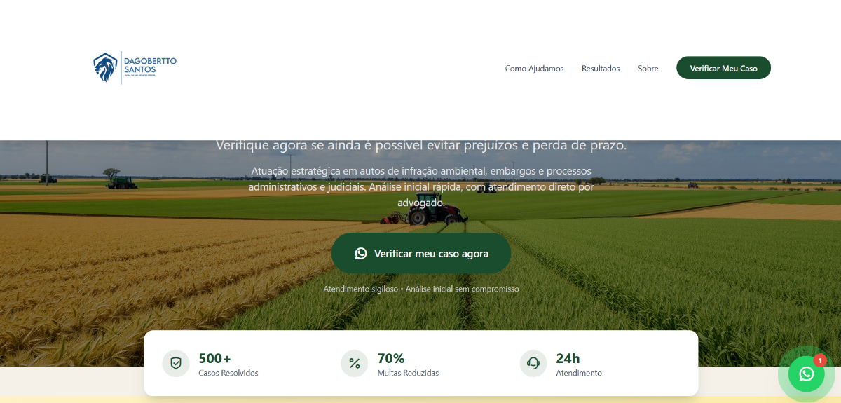
Task: Click the red notification badge showing 1
Action: (820, 360)
